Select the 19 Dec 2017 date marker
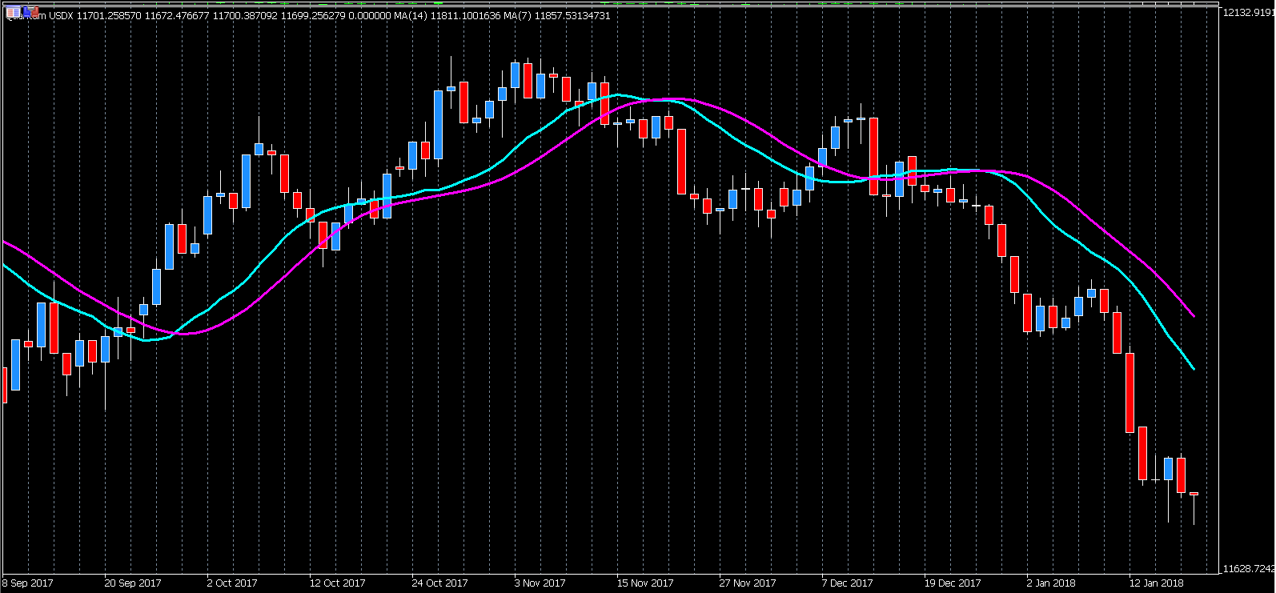The height and width of the screenshot is (593, 1276). pos(952,583)
